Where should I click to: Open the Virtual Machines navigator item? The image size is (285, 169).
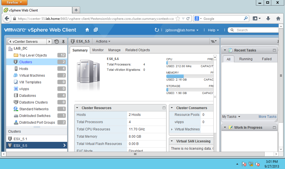[x=16, y=75]
